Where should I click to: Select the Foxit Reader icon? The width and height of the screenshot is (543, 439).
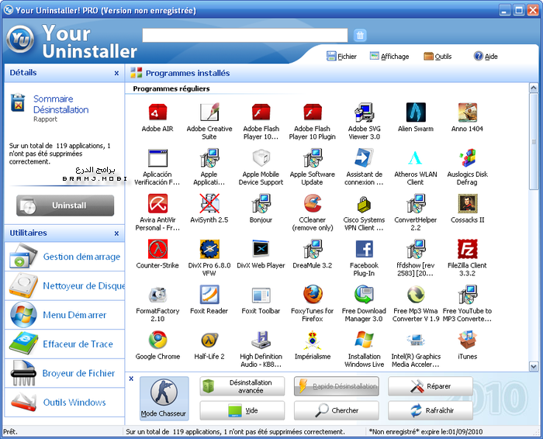(209, 295)
